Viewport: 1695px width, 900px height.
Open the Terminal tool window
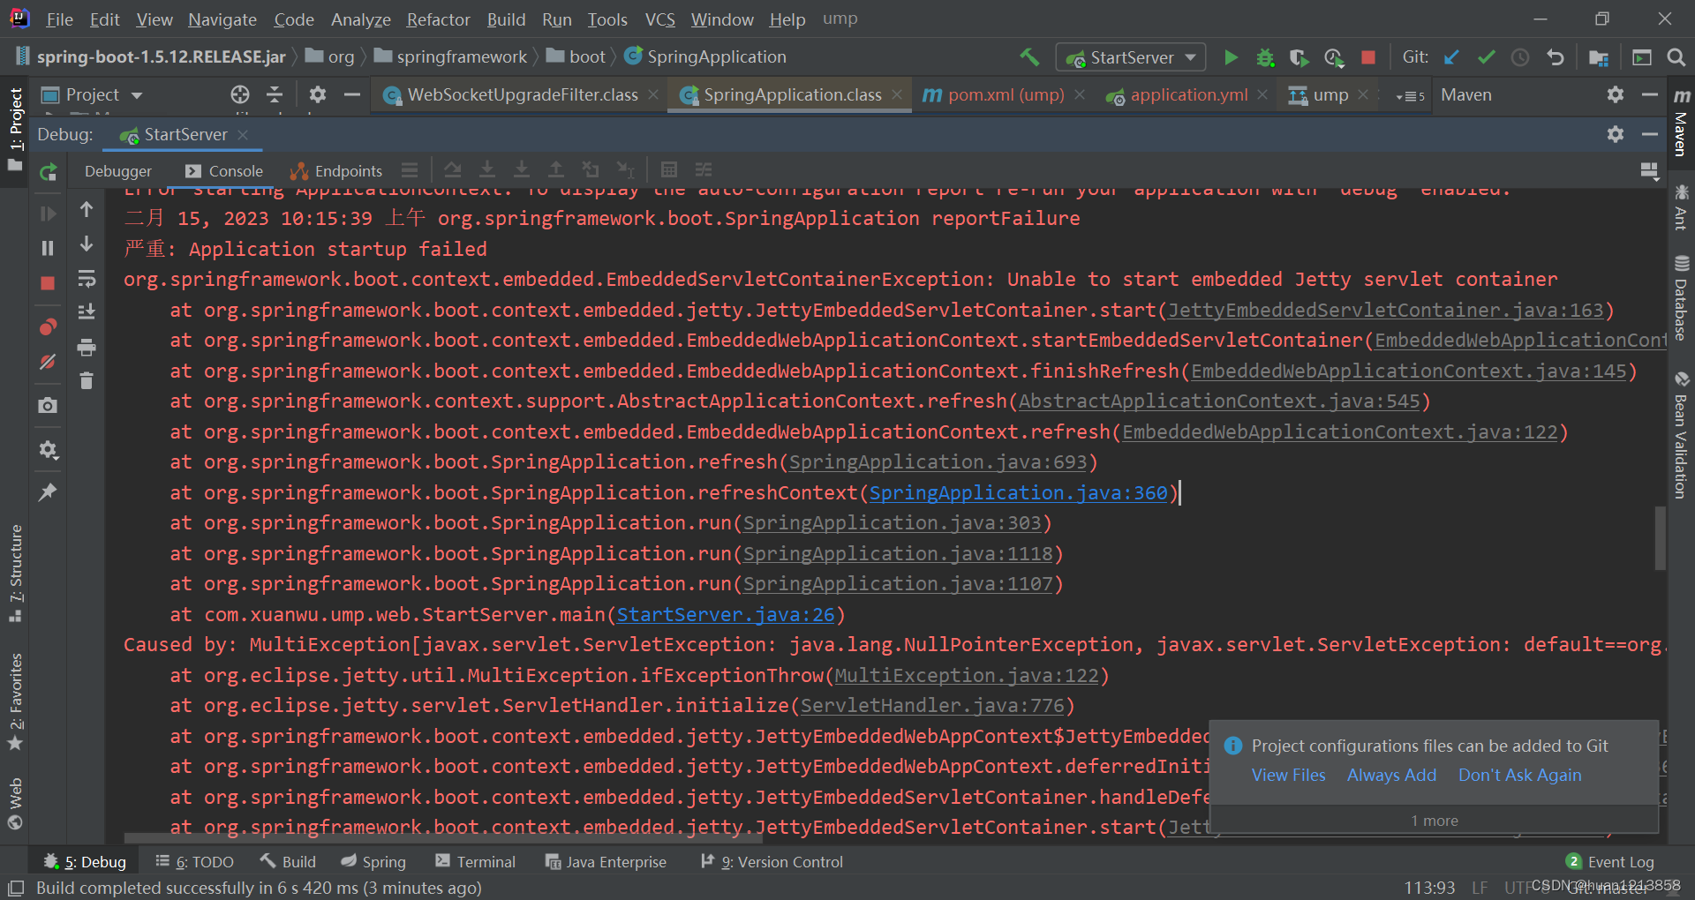[x=476, y=862]
